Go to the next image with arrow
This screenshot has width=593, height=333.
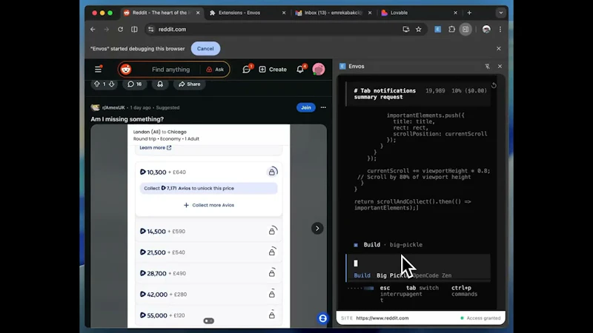317,228
